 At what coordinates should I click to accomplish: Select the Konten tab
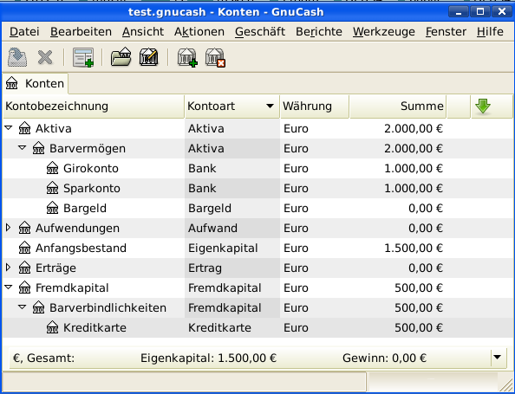tap(36, 84)
